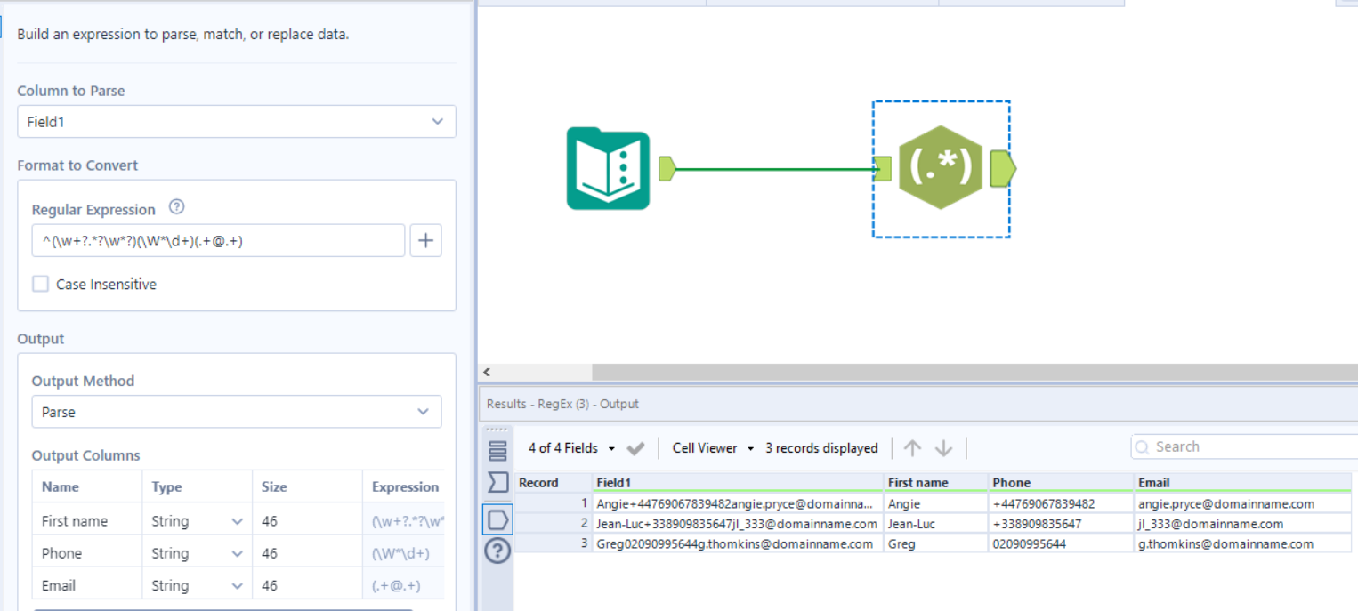
Task: Change the Type dropdown for Phone column
Action: tap(197, 553)
